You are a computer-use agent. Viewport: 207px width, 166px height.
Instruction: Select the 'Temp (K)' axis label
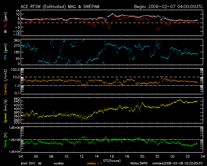(x=5, y=140)
